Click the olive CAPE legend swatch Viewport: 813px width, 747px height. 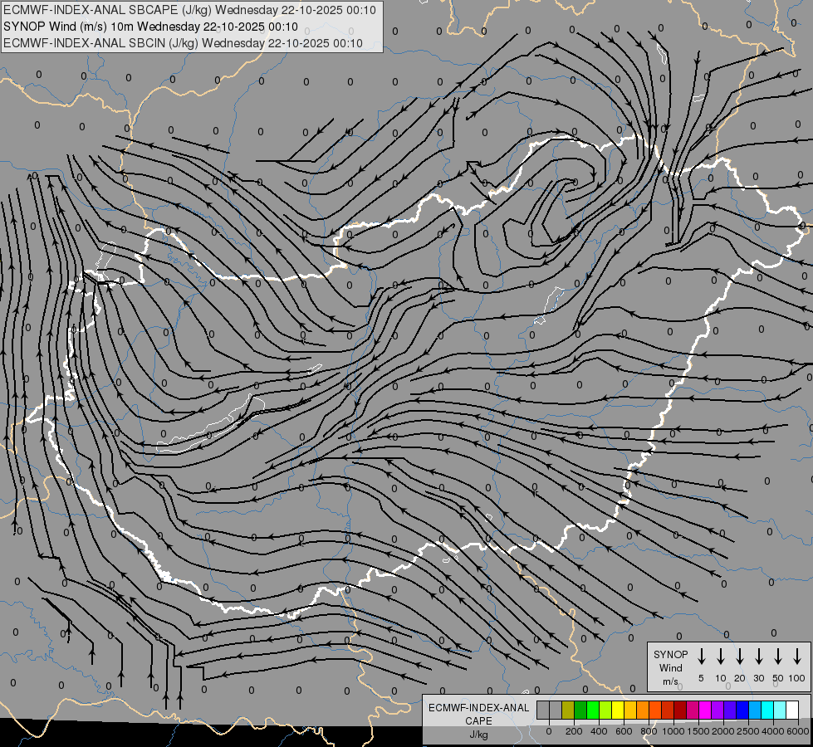click(x=568, y=710)
